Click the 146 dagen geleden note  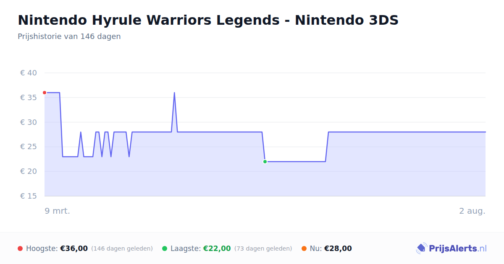tap(122, 248)
